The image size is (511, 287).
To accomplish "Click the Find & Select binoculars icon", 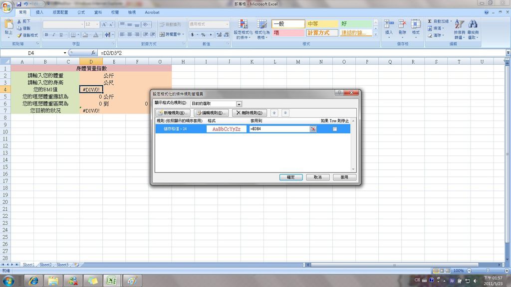I will coord(473,29).
